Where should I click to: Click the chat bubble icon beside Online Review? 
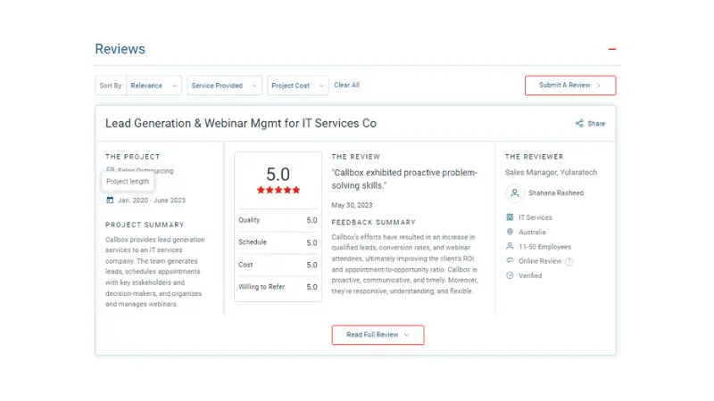click(510, 260)
